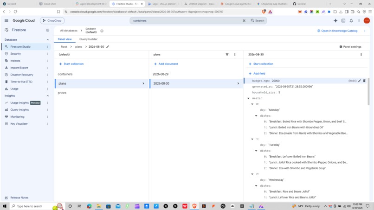Open Usage in the sidebar
Image resolution: width=374 pixels, height=210 pixels.
click(x=14, y=89)
